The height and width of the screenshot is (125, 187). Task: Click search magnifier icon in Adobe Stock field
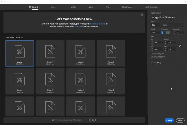click(52, 120)
